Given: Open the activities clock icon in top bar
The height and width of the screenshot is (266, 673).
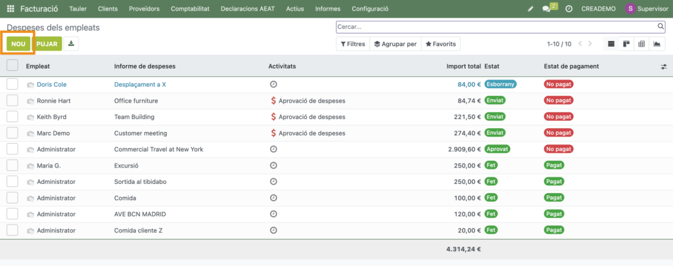Looking at the screenshot, I should [x=569, y=9].
